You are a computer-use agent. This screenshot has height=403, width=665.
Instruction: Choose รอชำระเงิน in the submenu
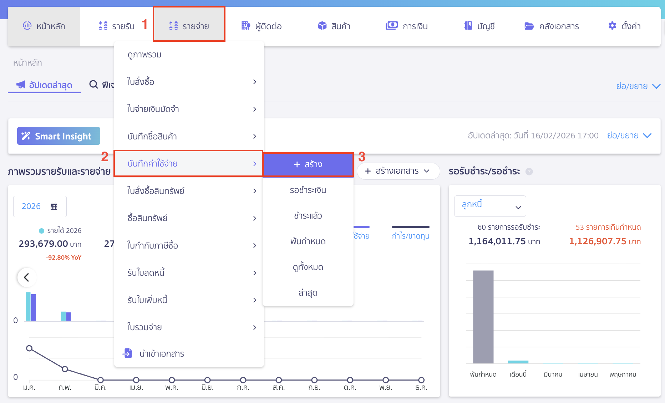click(x=308, y=190)
